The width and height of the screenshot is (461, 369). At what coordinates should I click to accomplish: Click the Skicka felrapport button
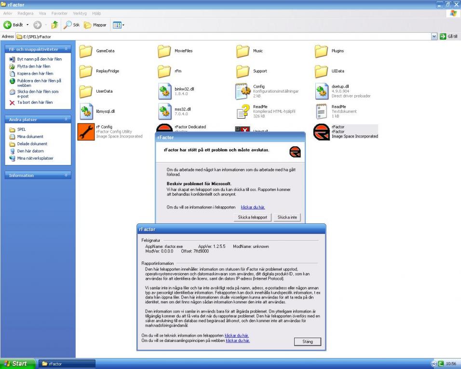252,218
